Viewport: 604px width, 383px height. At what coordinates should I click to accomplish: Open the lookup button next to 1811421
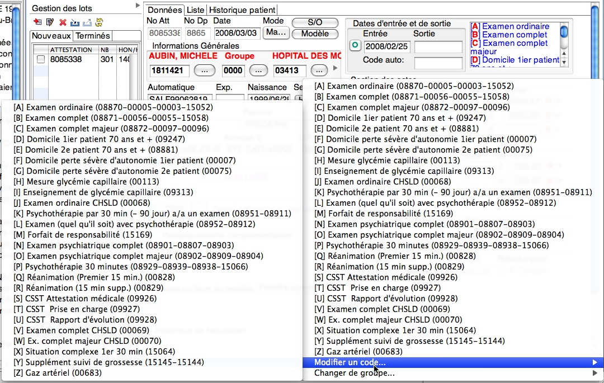point(205,70)
